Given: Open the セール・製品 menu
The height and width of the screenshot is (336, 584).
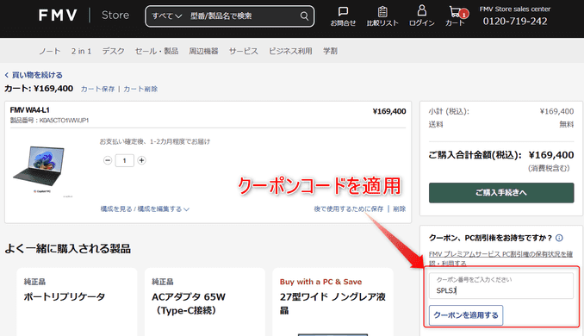Looking at the screenshot, I should 157,51.
